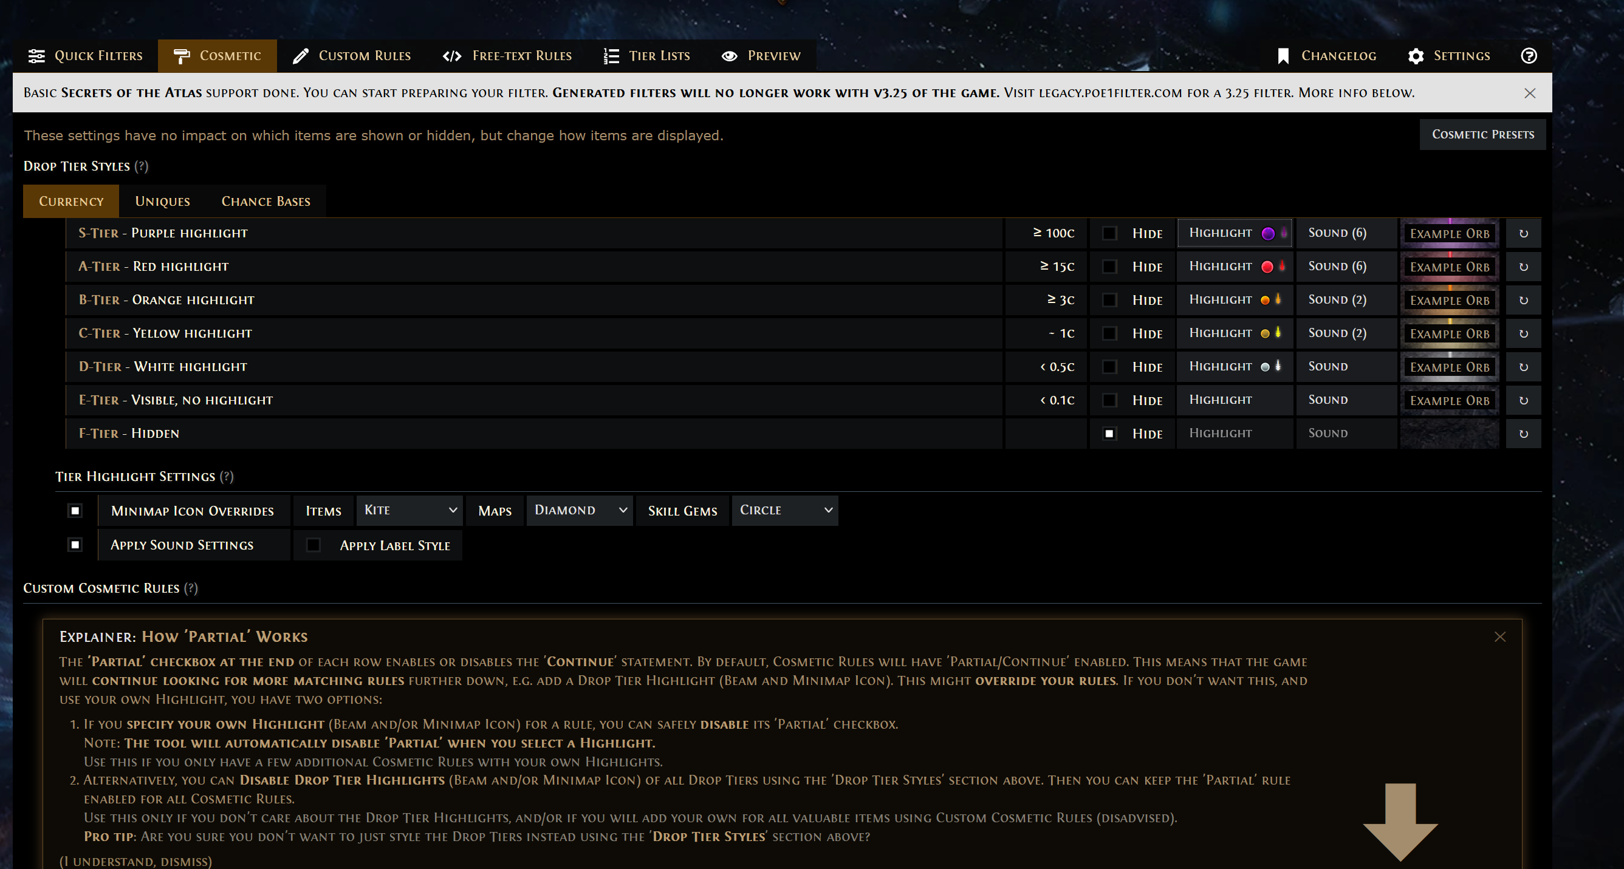Screen dimensions: 1624x869
Task: Disable Minimap Icon Overrides checkbox
Action: tap(75, 511)
